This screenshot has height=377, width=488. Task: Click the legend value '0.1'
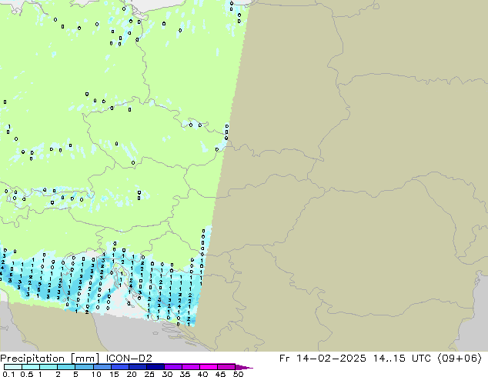8,374
